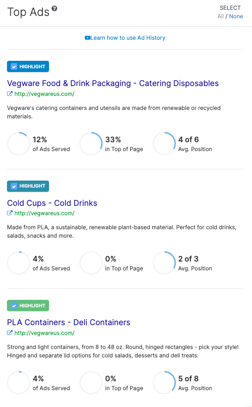Viewport: 252px width, 407px height.
Task: Click the video icon before Learn how to use
Action: pyautogui.click(x=87, y=38)
